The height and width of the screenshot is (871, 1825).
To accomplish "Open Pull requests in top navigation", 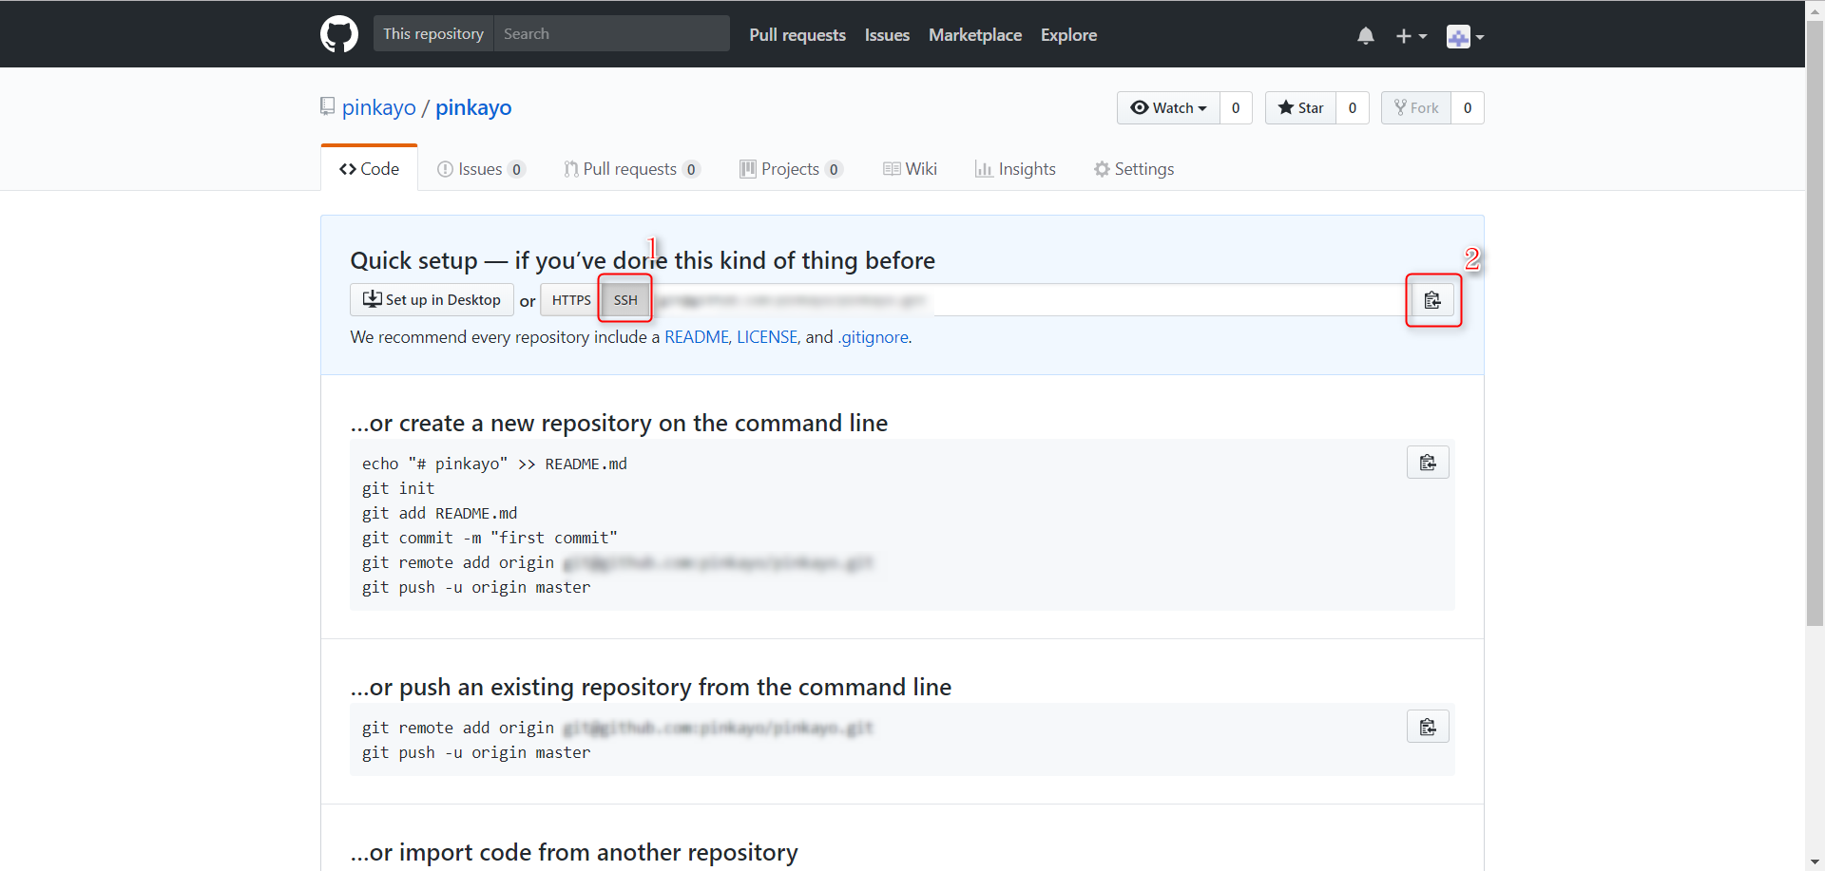I will coord(797,35).
